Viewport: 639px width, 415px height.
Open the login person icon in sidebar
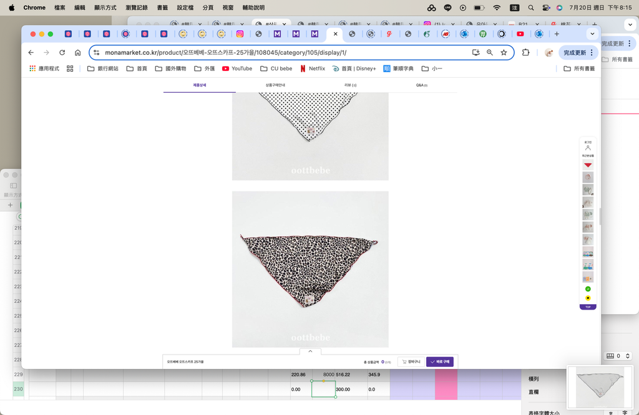[588, 148]
